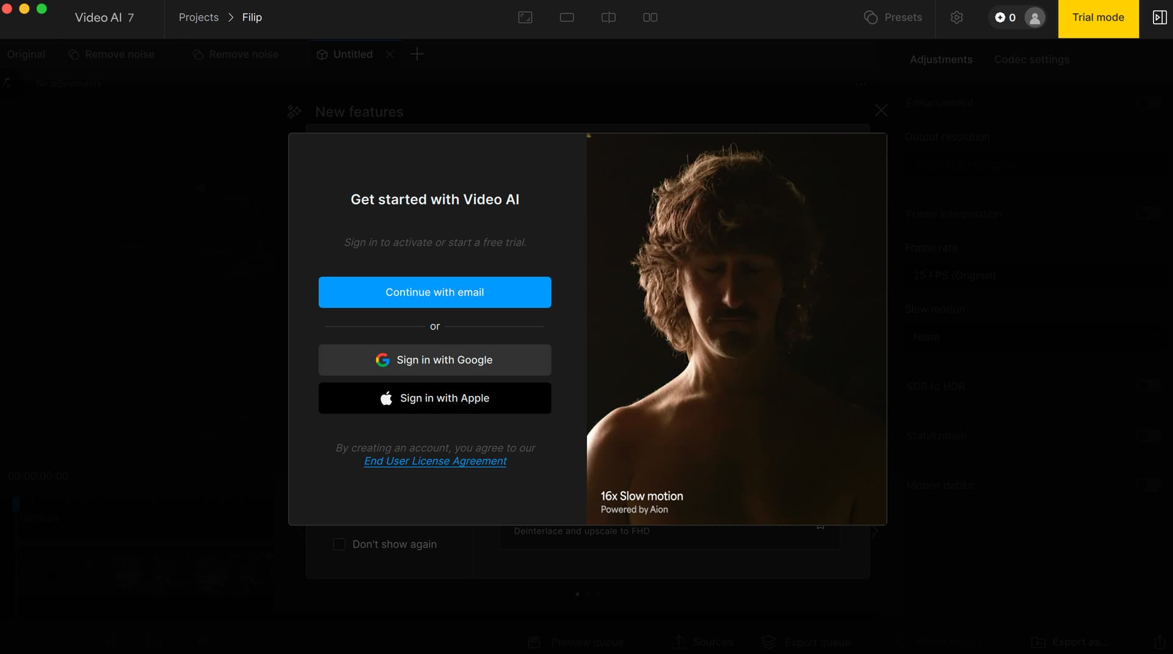Open the Presets panel
The image size is (1173, 654).
pyautogui.click(x=893, y=18)
